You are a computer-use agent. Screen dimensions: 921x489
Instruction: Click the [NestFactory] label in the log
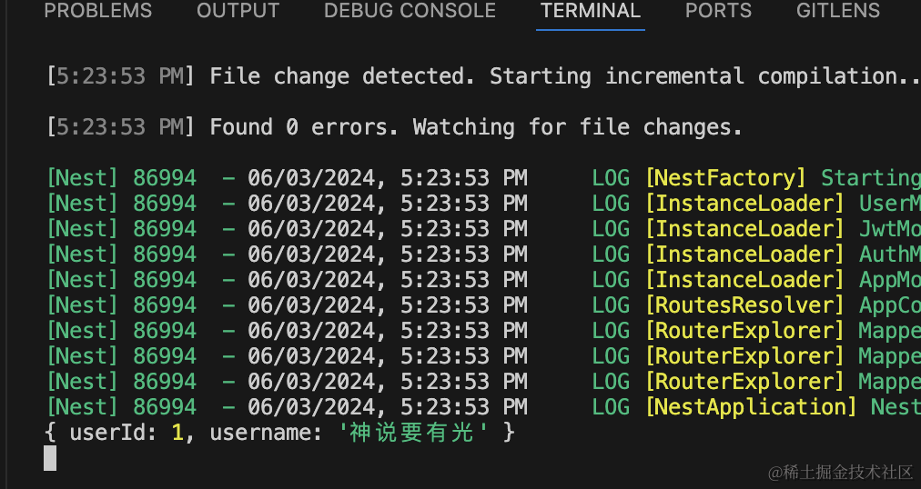click(x=725, y=178)
